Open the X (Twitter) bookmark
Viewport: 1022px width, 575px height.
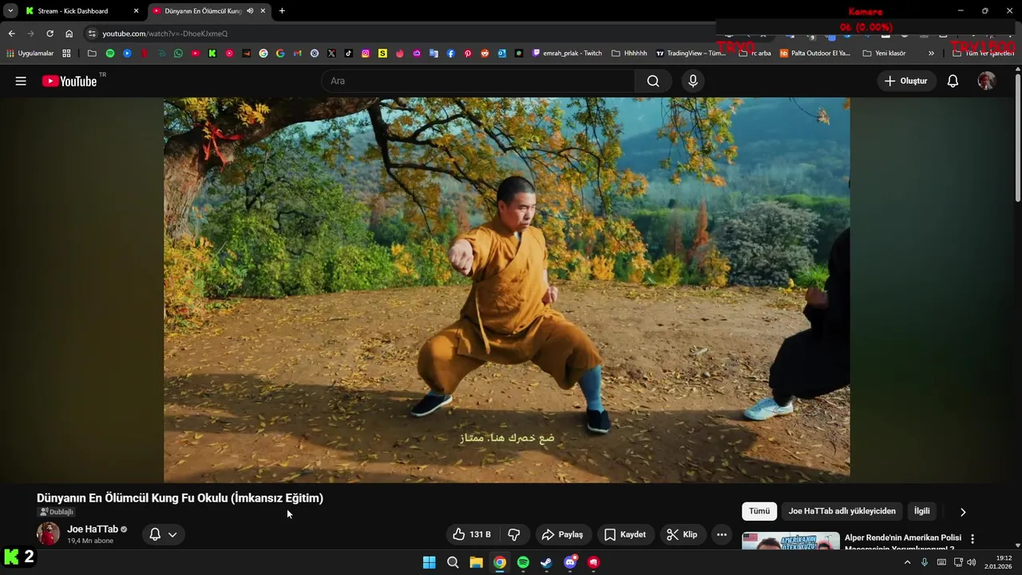click(331, 54)
